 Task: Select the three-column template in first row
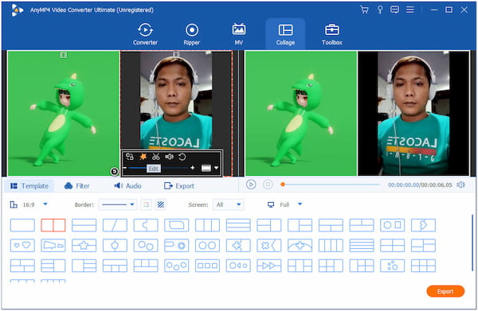(207, 225)
